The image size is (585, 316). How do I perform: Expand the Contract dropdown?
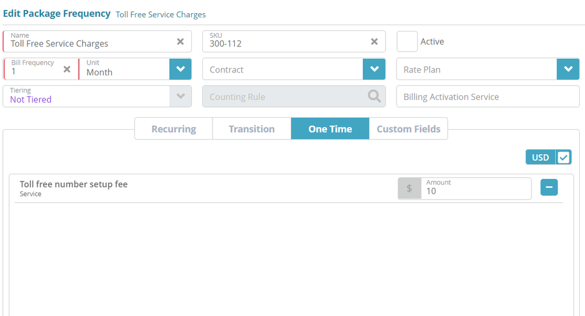click(x=374, y=69)
